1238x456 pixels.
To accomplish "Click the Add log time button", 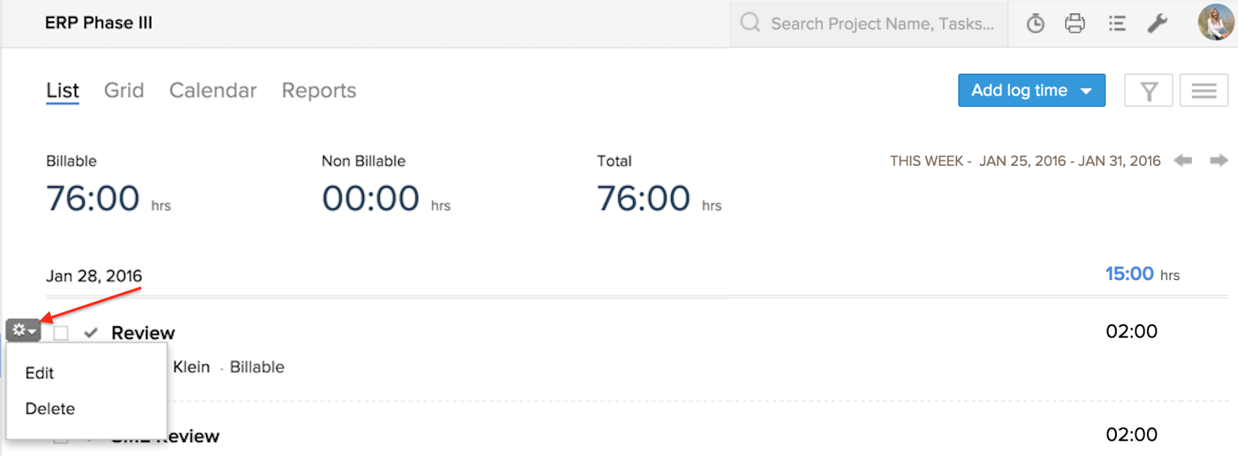I will (1019, 90).
